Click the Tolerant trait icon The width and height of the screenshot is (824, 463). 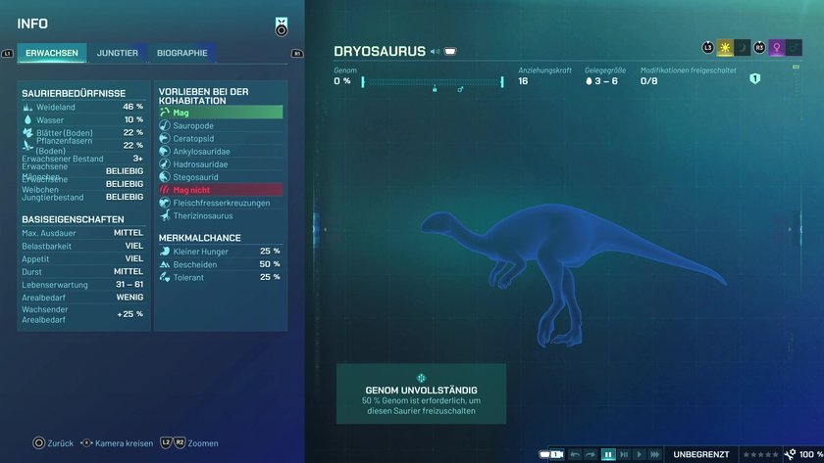tap(165, 277)
